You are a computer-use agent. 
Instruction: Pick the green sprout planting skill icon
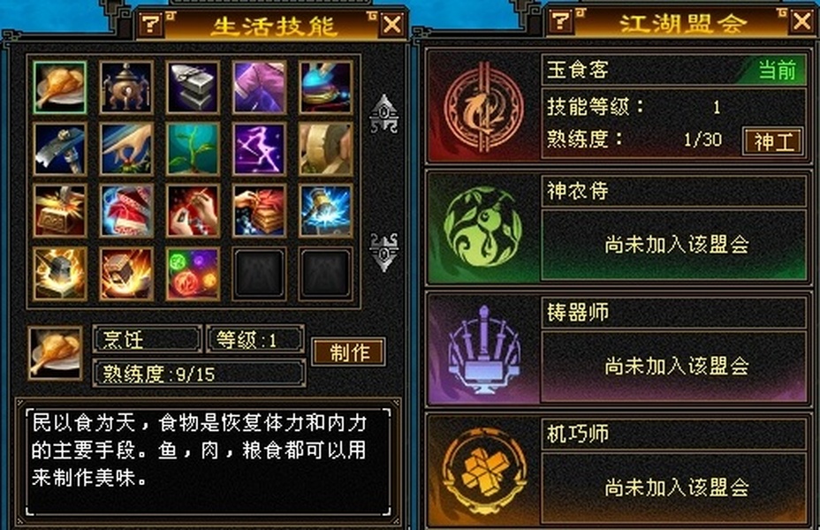tap(193, 149)
